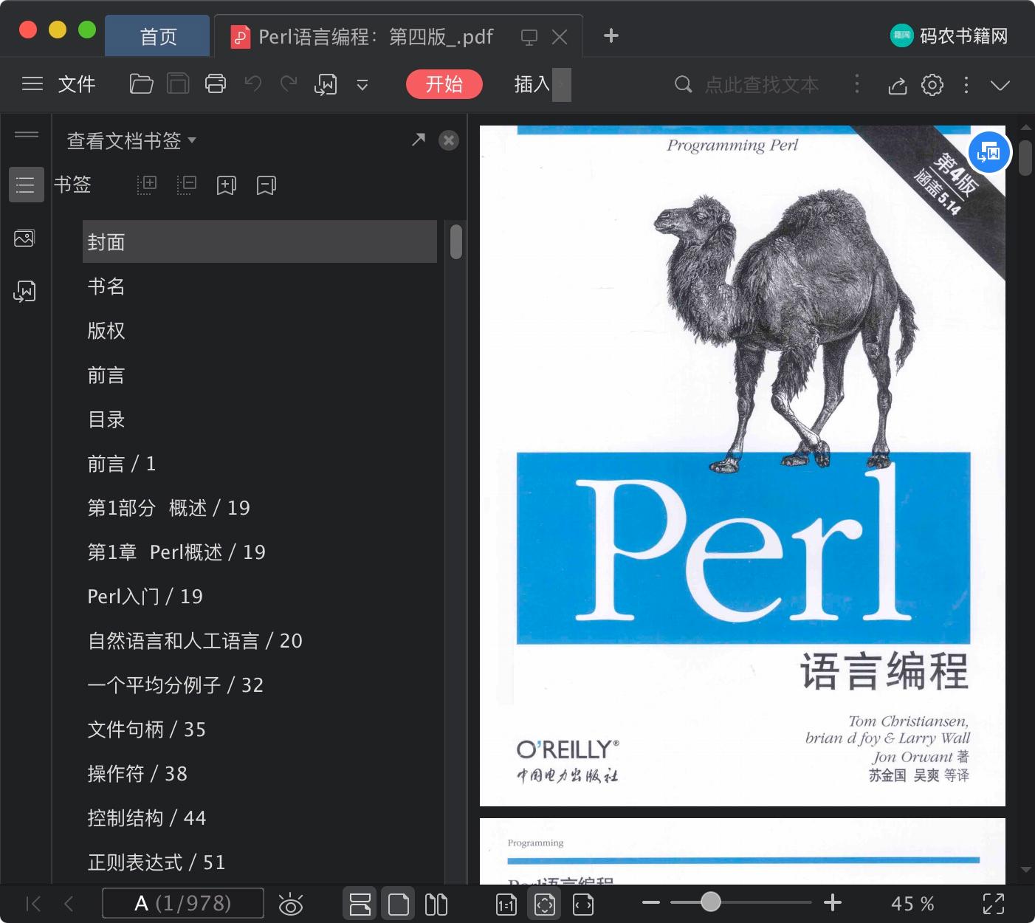
Task: Click the share export icon
Action: click(897, 86)
